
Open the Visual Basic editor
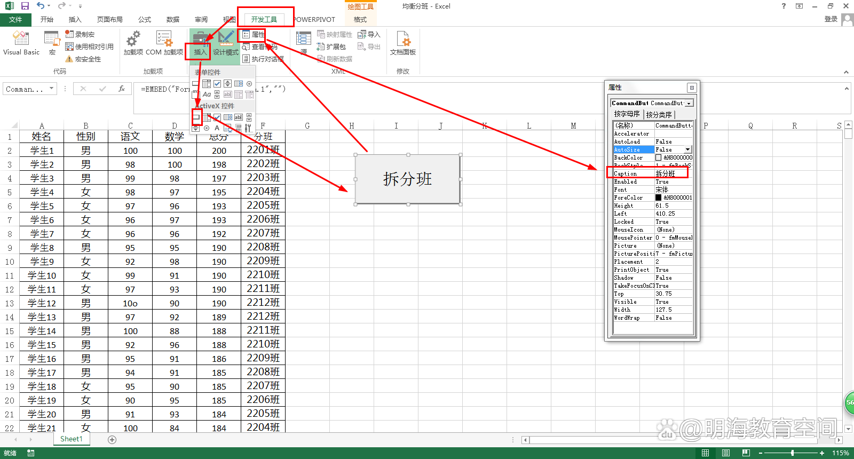pos(21,43)
